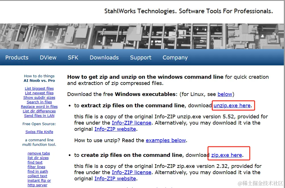Viewport: 285px width, 188px height.
Task: Open Info-ZIP website link under unzip.exe
Action: (x=115, y=129)
